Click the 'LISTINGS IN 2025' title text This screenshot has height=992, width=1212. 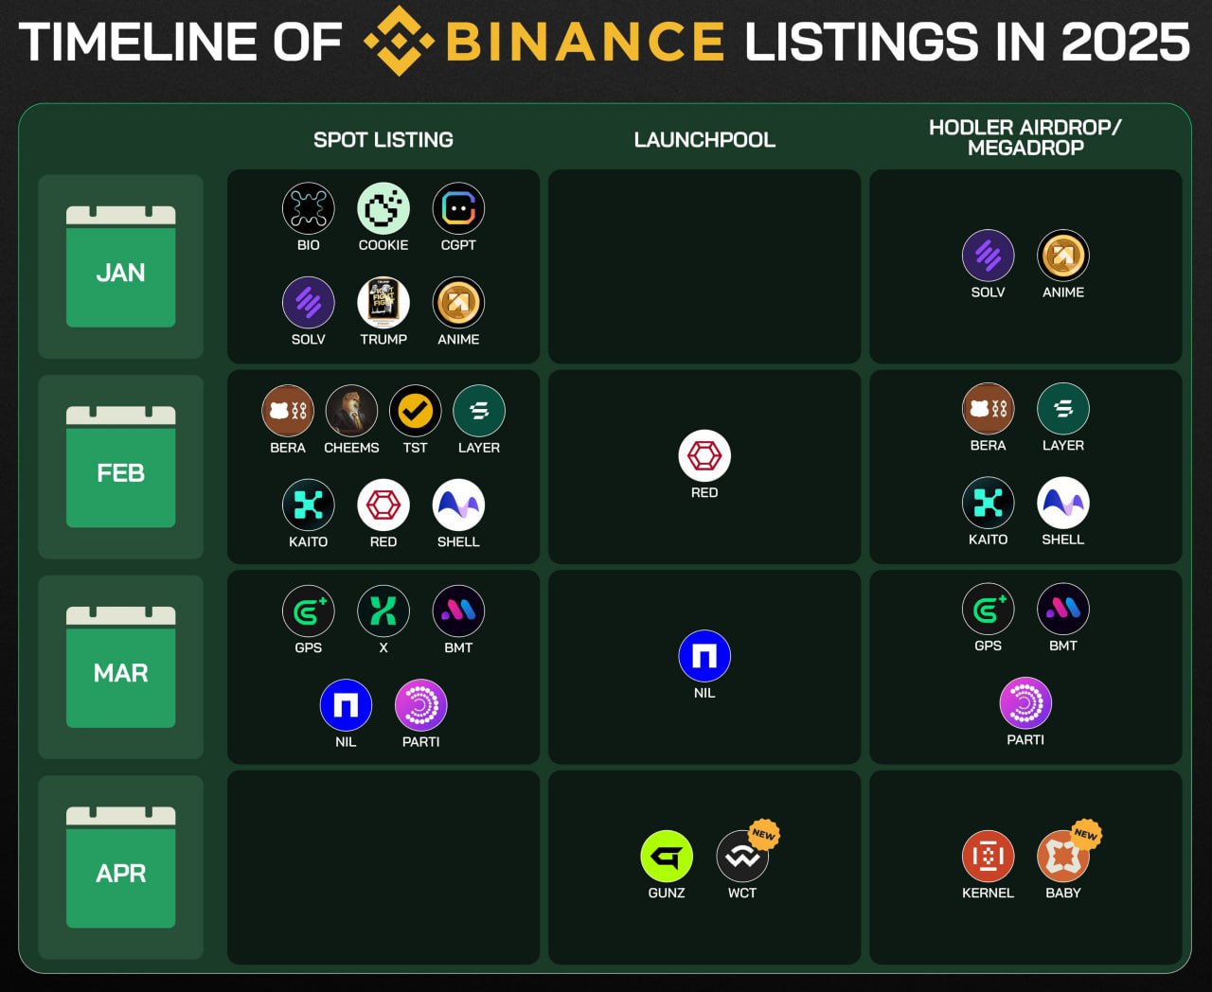coord(968,42)
